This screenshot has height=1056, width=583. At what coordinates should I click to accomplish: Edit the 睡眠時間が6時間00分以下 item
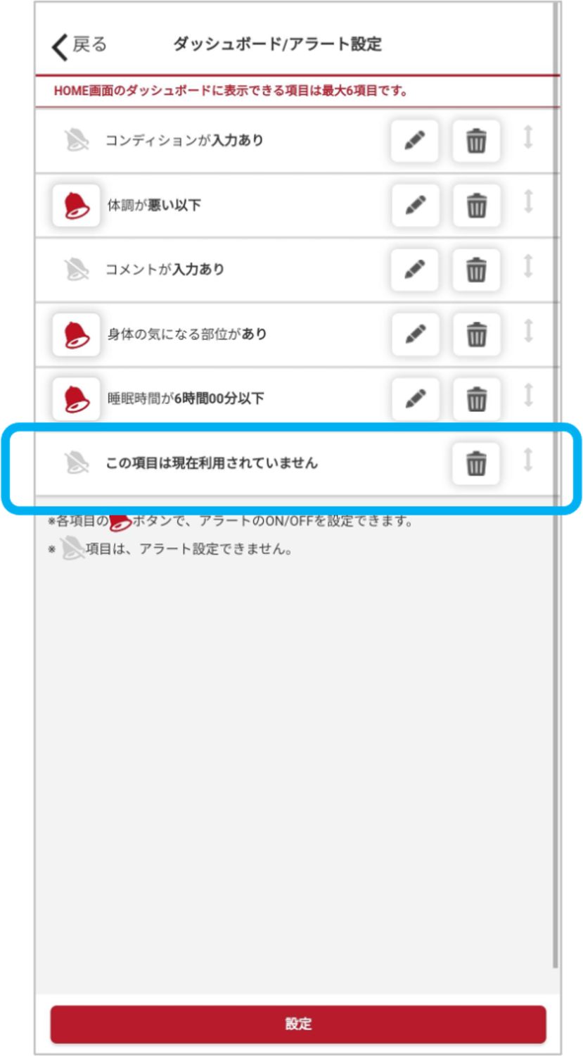coord(414,399)
